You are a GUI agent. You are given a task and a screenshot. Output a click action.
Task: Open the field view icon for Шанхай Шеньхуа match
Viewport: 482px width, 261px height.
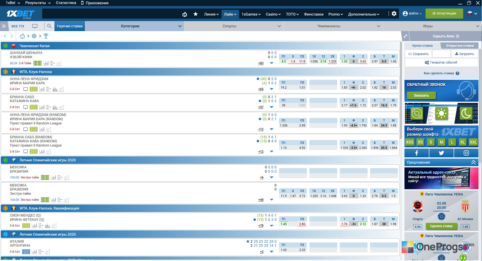(x=38, y=63)
